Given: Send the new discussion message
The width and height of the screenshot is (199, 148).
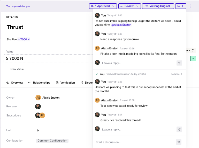Looking at the screenshot, I should tap(178, 142).
